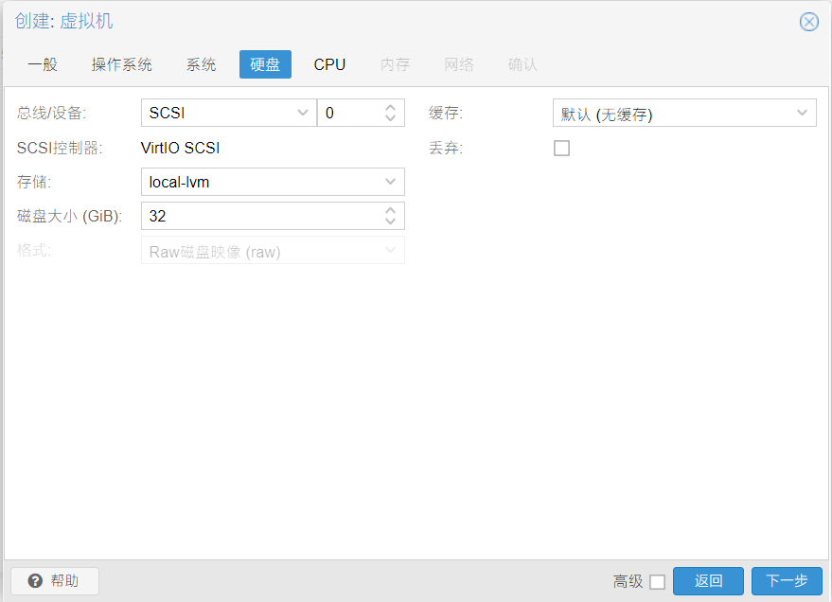Switch to the 一般 tab

(43, 64)
